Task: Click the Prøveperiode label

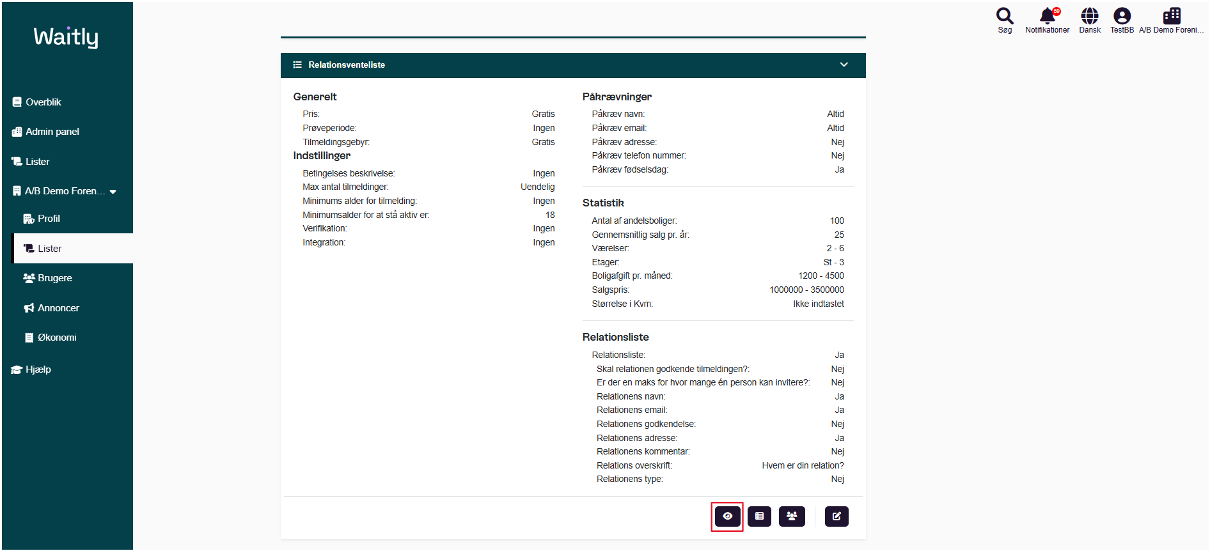Action: click(329, 128)
